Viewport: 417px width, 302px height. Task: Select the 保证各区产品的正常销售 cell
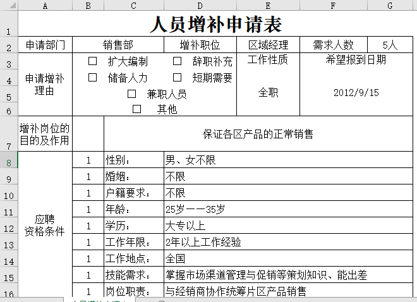pyautogui.click(x=258, y=134)
